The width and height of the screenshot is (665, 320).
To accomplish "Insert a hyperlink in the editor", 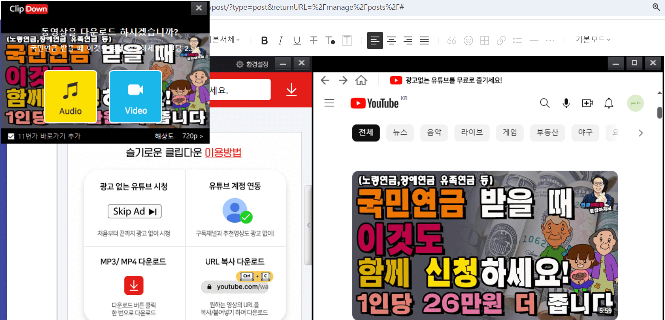I will tap(501, 40).
